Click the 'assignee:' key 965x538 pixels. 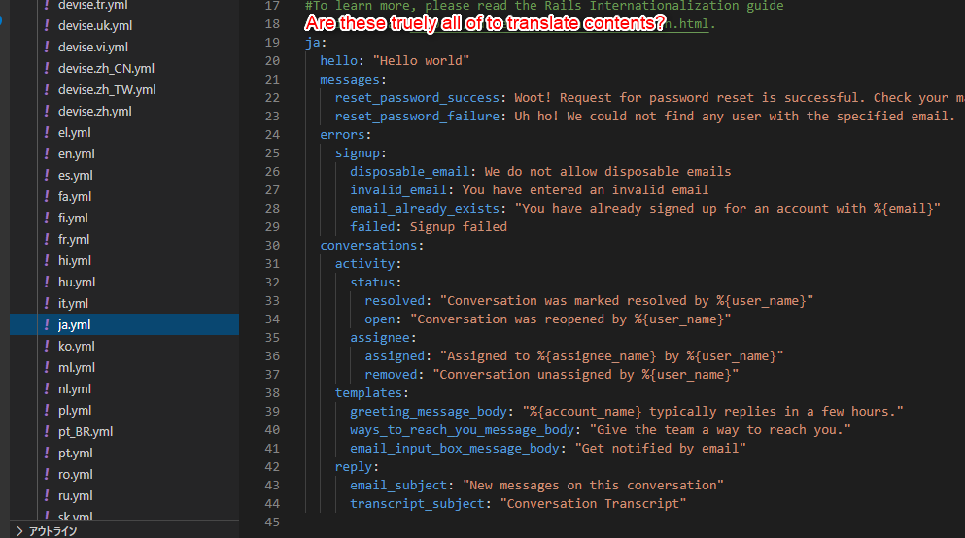(383, 338)
